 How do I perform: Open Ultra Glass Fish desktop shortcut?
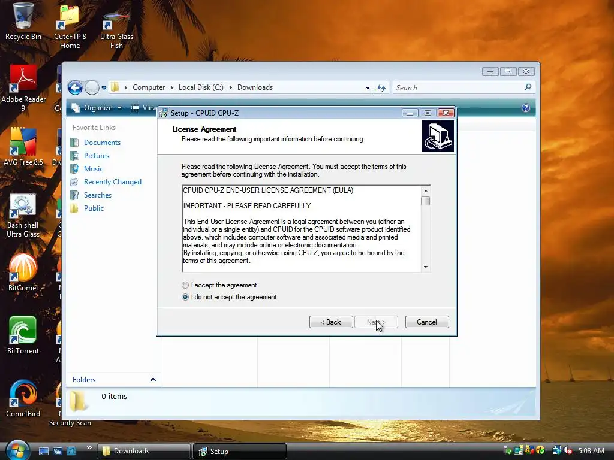point(116,29)
